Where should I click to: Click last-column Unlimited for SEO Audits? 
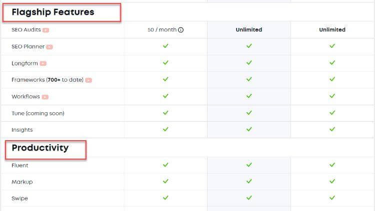(332, 29)
